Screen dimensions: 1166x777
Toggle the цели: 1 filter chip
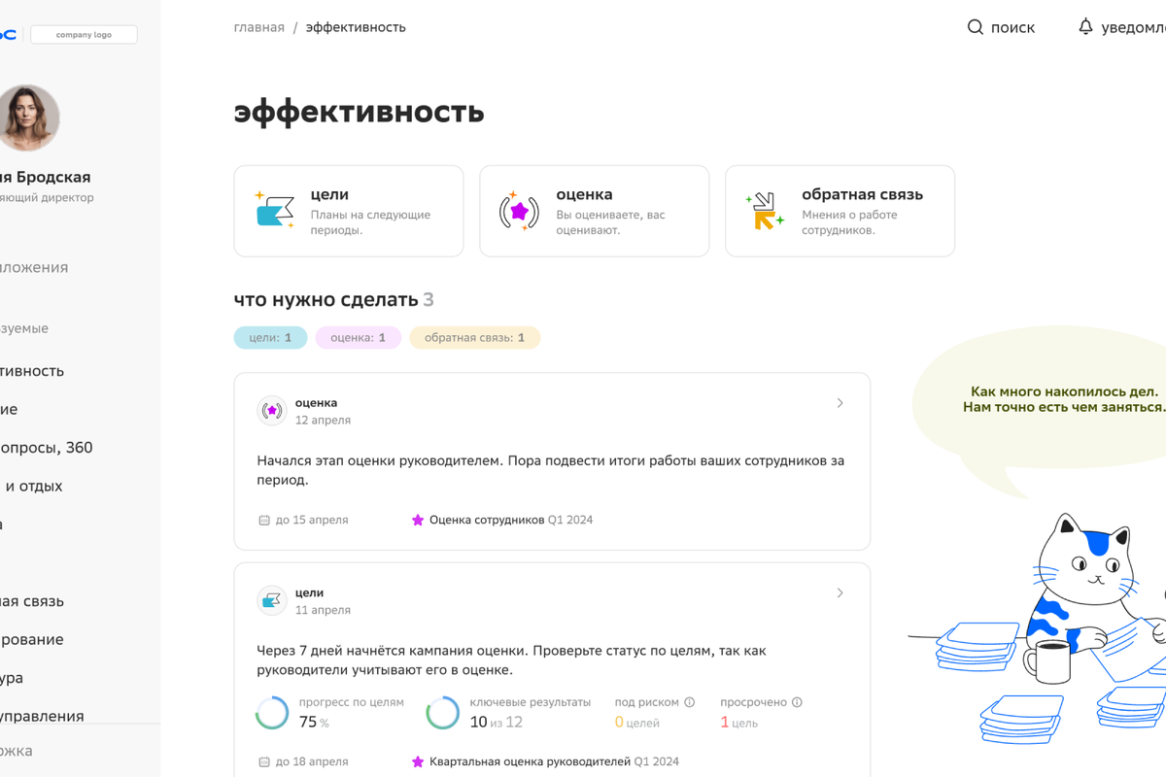click(270, 338)
